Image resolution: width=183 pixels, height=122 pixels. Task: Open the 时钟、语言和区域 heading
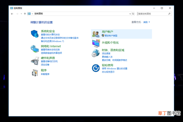pos(113,50)
